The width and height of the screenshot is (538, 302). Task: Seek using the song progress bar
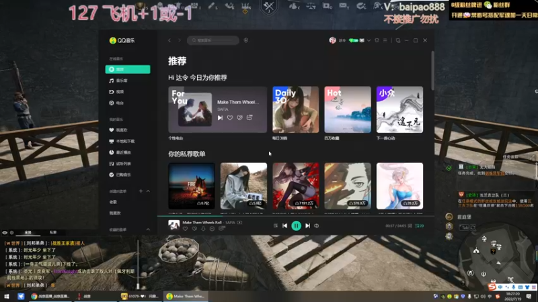296,216
